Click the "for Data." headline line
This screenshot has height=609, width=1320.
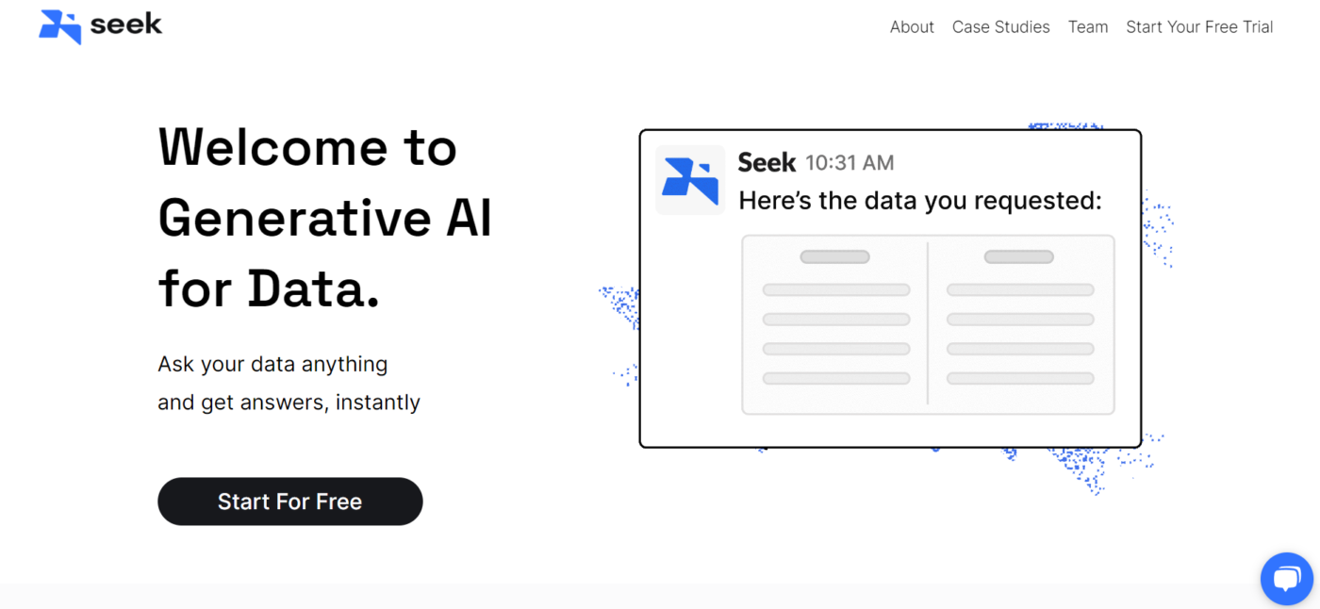click(x=269, y=288)
